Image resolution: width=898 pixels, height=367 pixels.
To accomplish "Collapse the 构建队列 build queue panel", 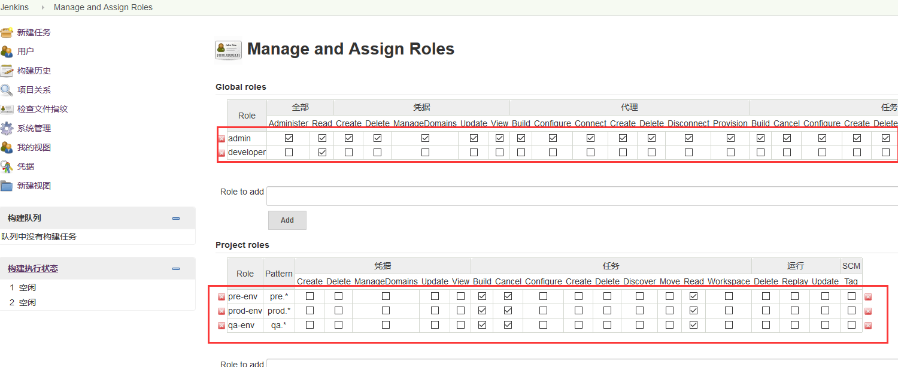I will (x=176, y=219).
